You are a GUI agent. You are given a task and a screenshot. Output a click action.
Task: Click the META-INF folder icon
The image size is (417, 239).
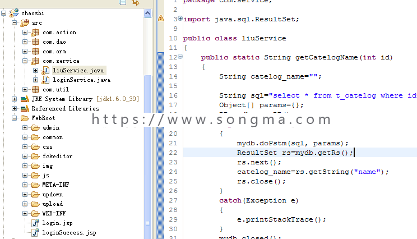coord(35,185)
